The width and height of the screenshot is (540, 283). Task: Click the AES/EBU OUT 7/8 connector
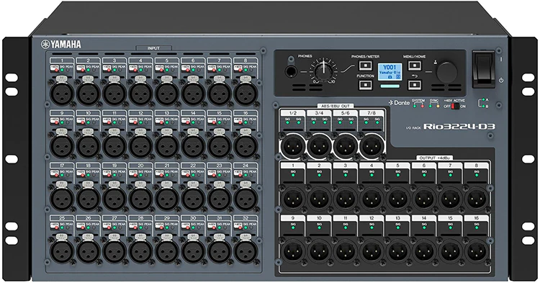pos(372,146)
